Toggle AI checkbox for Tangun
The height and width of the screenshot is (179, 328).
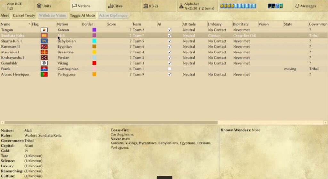(x=170, y=30)
